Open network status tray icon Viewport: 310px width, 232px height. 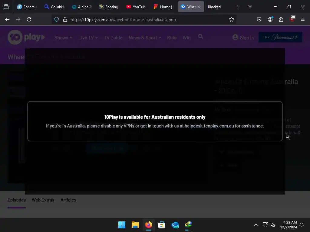click(265, 225)
